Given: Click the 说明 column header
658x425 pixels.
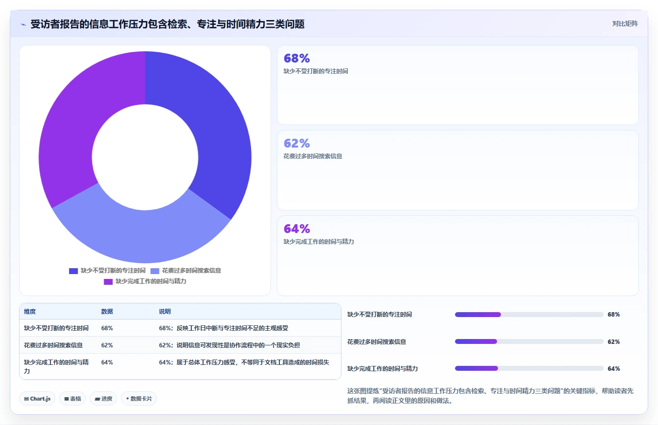Looking at the screenshot, I should point(165,312).
